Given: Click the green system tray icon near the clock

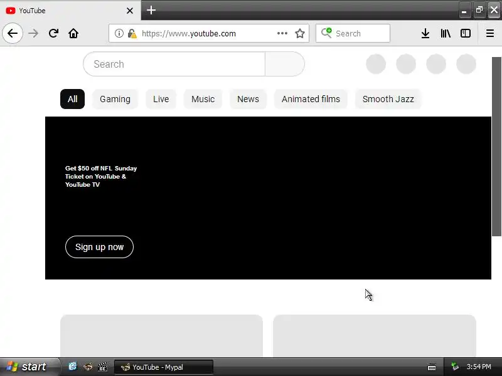Looking at the screenshot, I should click(x=454, y=366).
